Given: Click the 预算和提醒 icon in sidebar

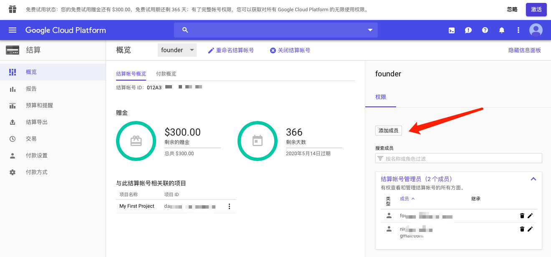Looking at the screenshot, I should pos(13,106).
